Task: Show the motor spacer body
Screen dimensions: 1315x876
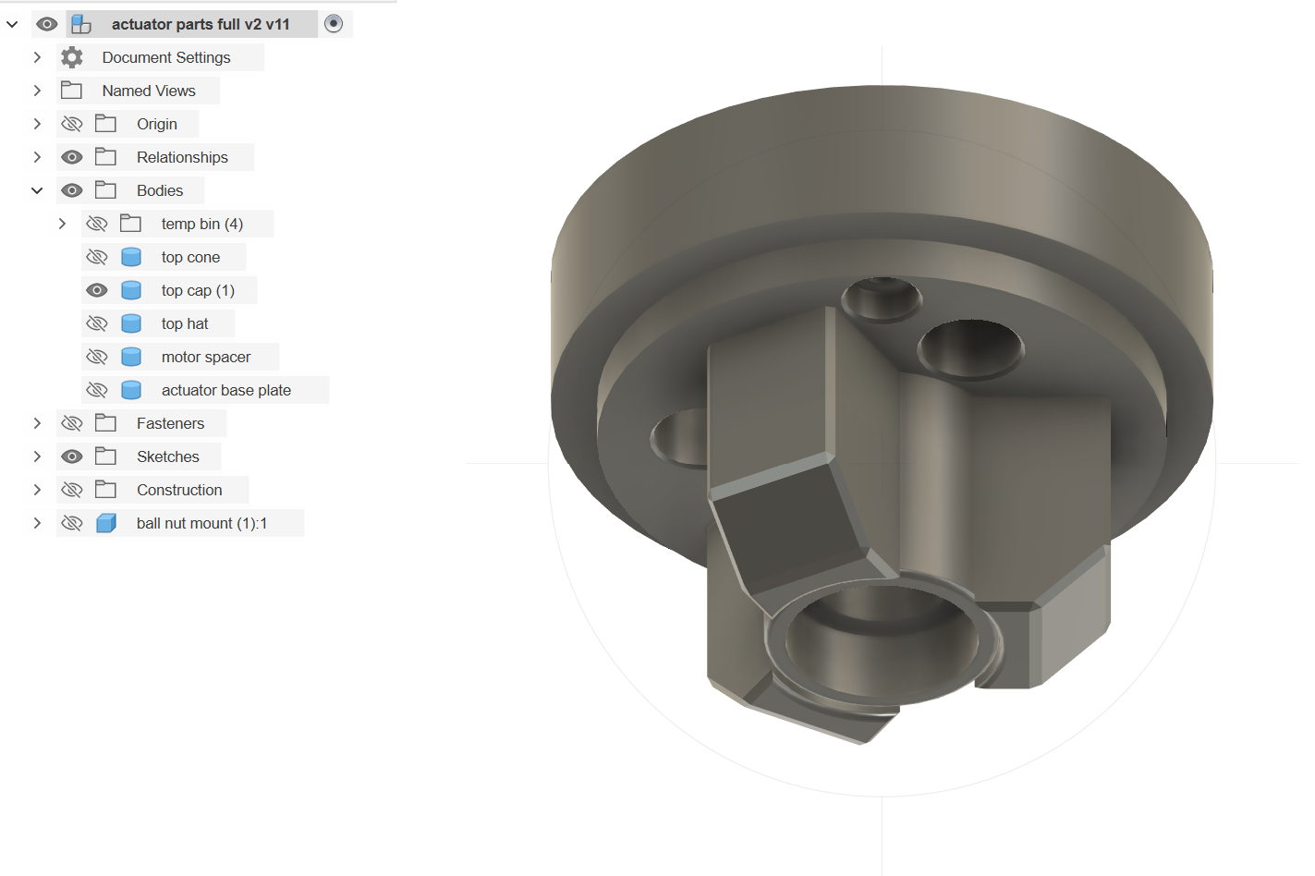Action: point(97,356)
